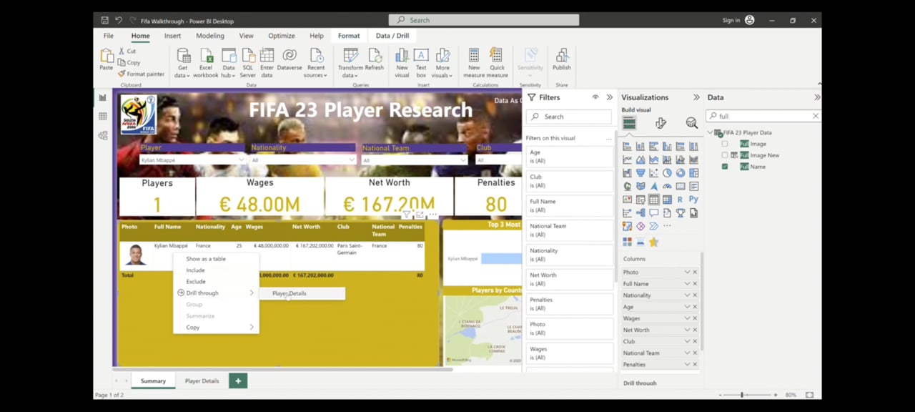Add a new page with plus button
Screen dimensions: 915x412
tap(238, 381)
